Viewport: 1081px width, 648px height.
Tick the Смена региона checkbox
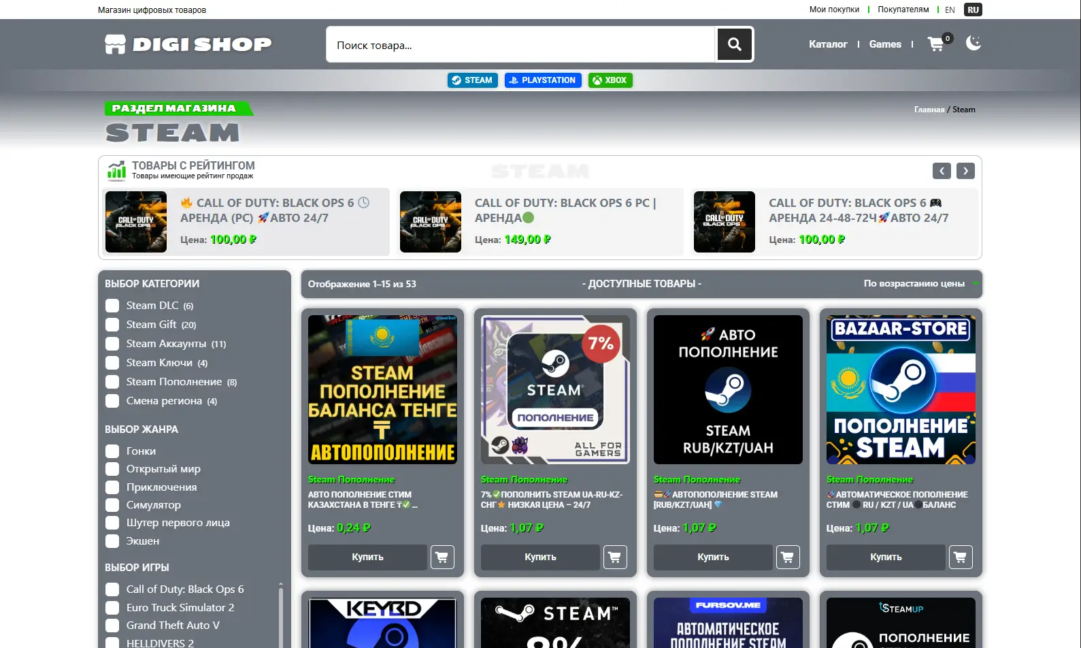(112, 401)
